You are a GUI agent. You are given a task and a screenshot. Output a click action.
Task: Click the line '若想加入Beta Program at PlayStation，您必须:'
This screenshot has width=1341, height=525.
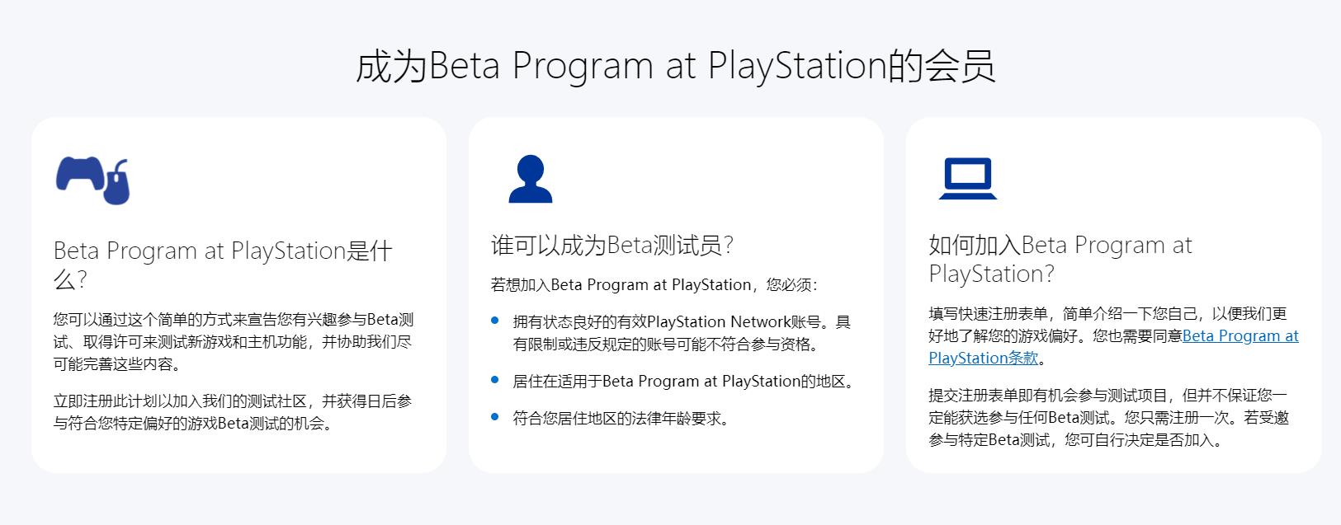pyautogui.click(x=654, y=285)
